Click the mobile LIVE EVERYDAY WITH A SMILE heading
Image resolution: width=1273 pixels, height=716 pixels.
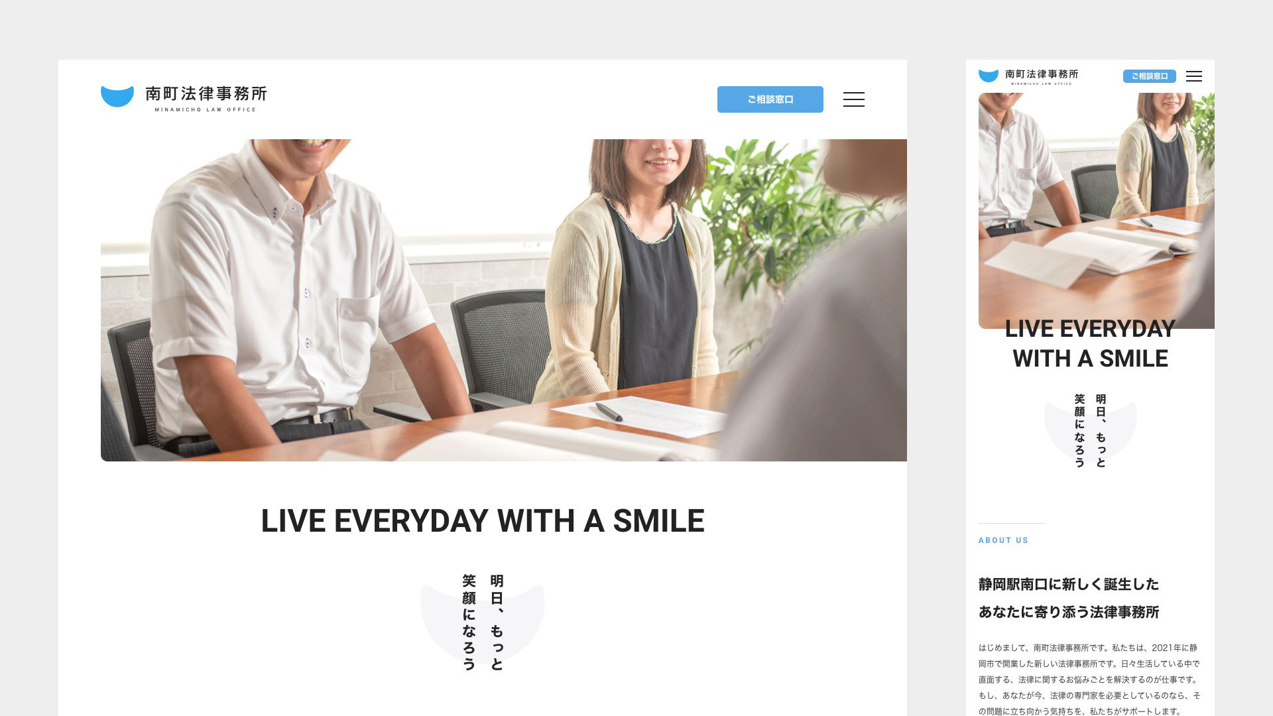[x=1090, y=343]
